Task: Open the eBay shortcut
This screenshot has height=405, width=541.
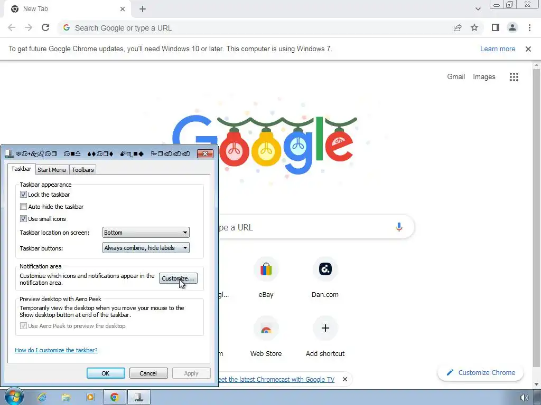Action: (266, 278)
